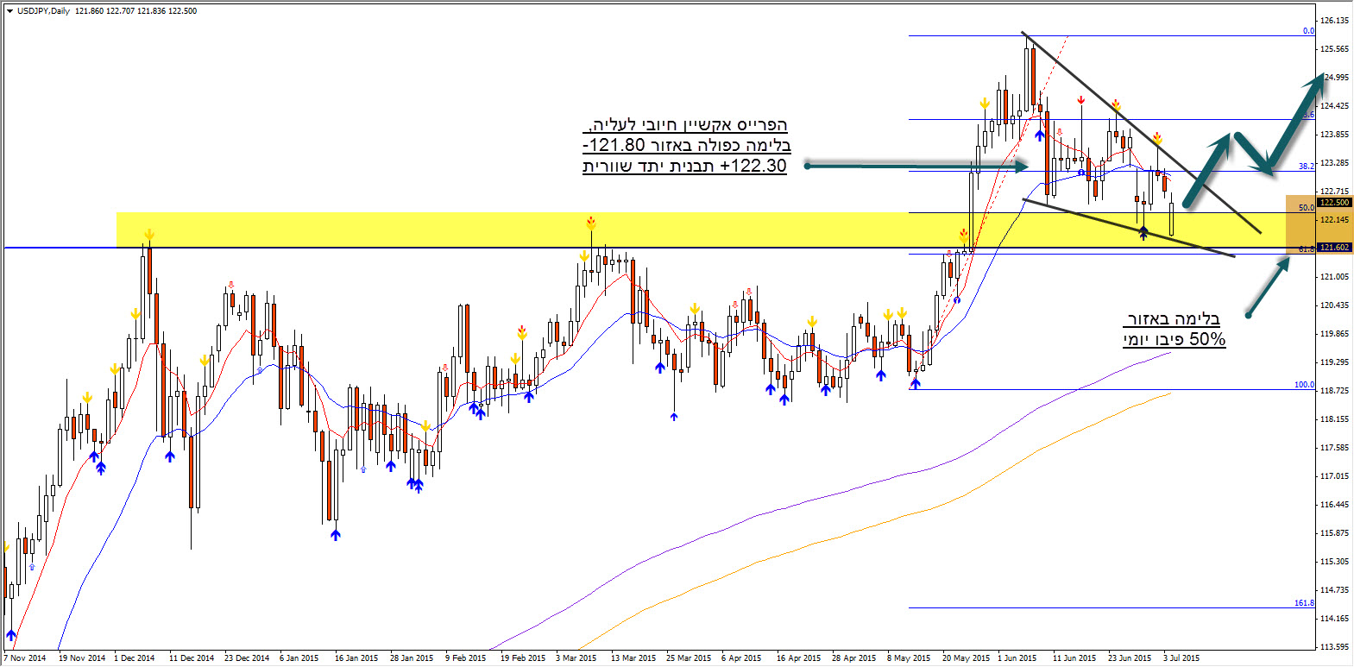Image resolution: width=1354 pixels, height=667 pixels.
Task: Click the 6 Jan 2015 date label
Action: [x=299, y=658]
